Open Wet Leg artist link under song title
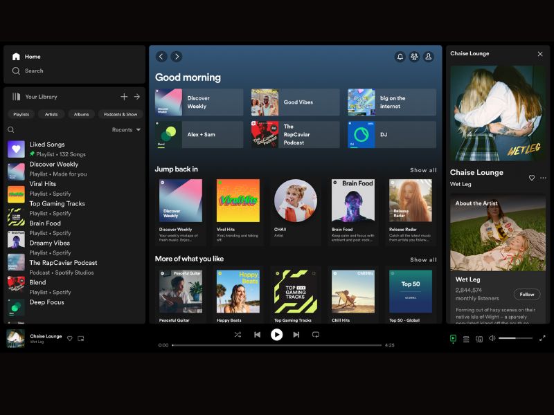Viewport: 554px width, 415px height. point(461,184)
